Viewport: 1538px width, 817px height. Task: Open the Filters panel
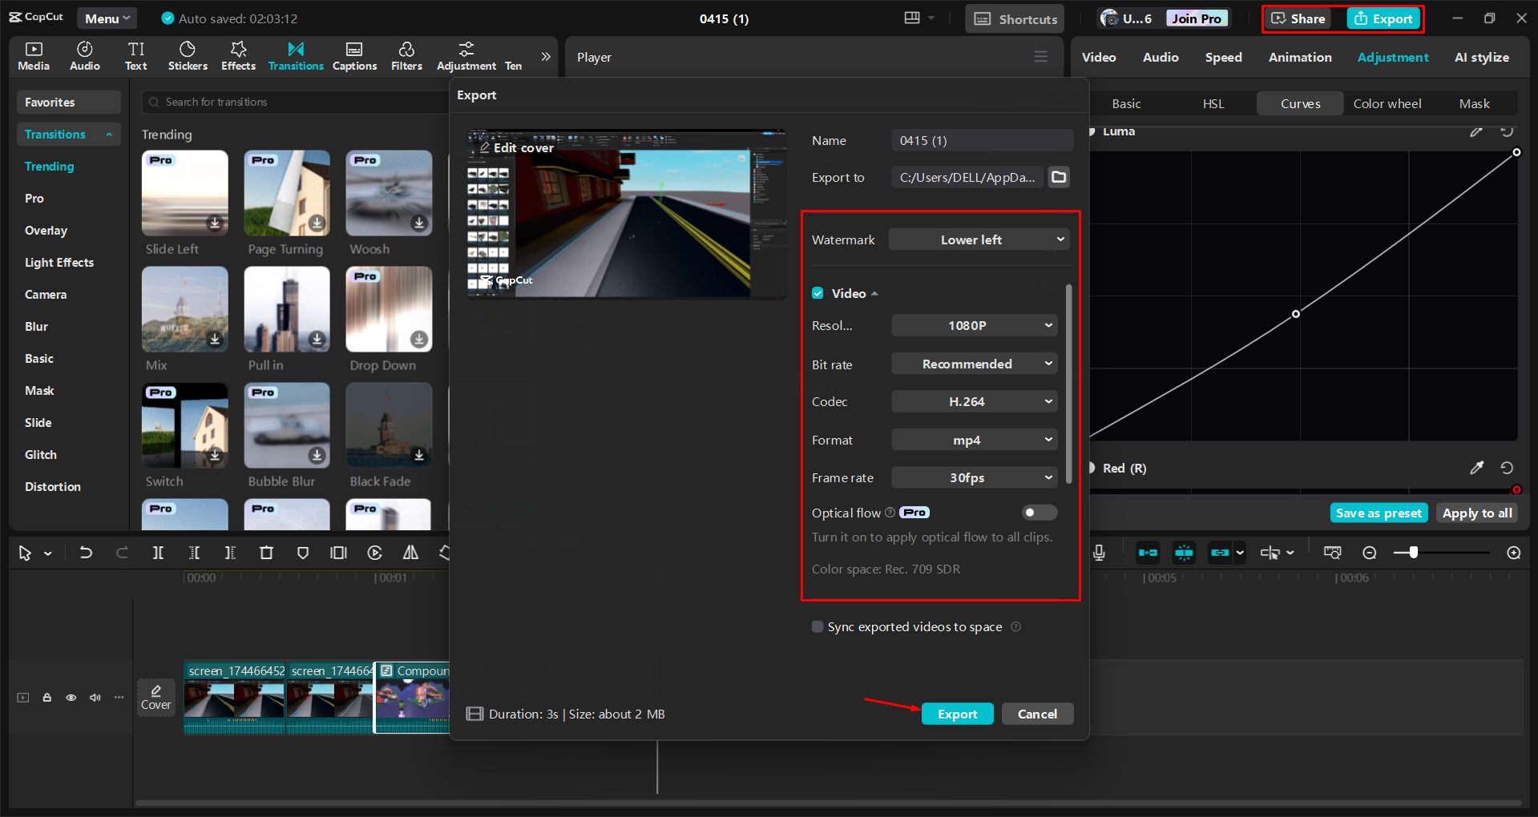pyautogui.click(x=406, y=56)
